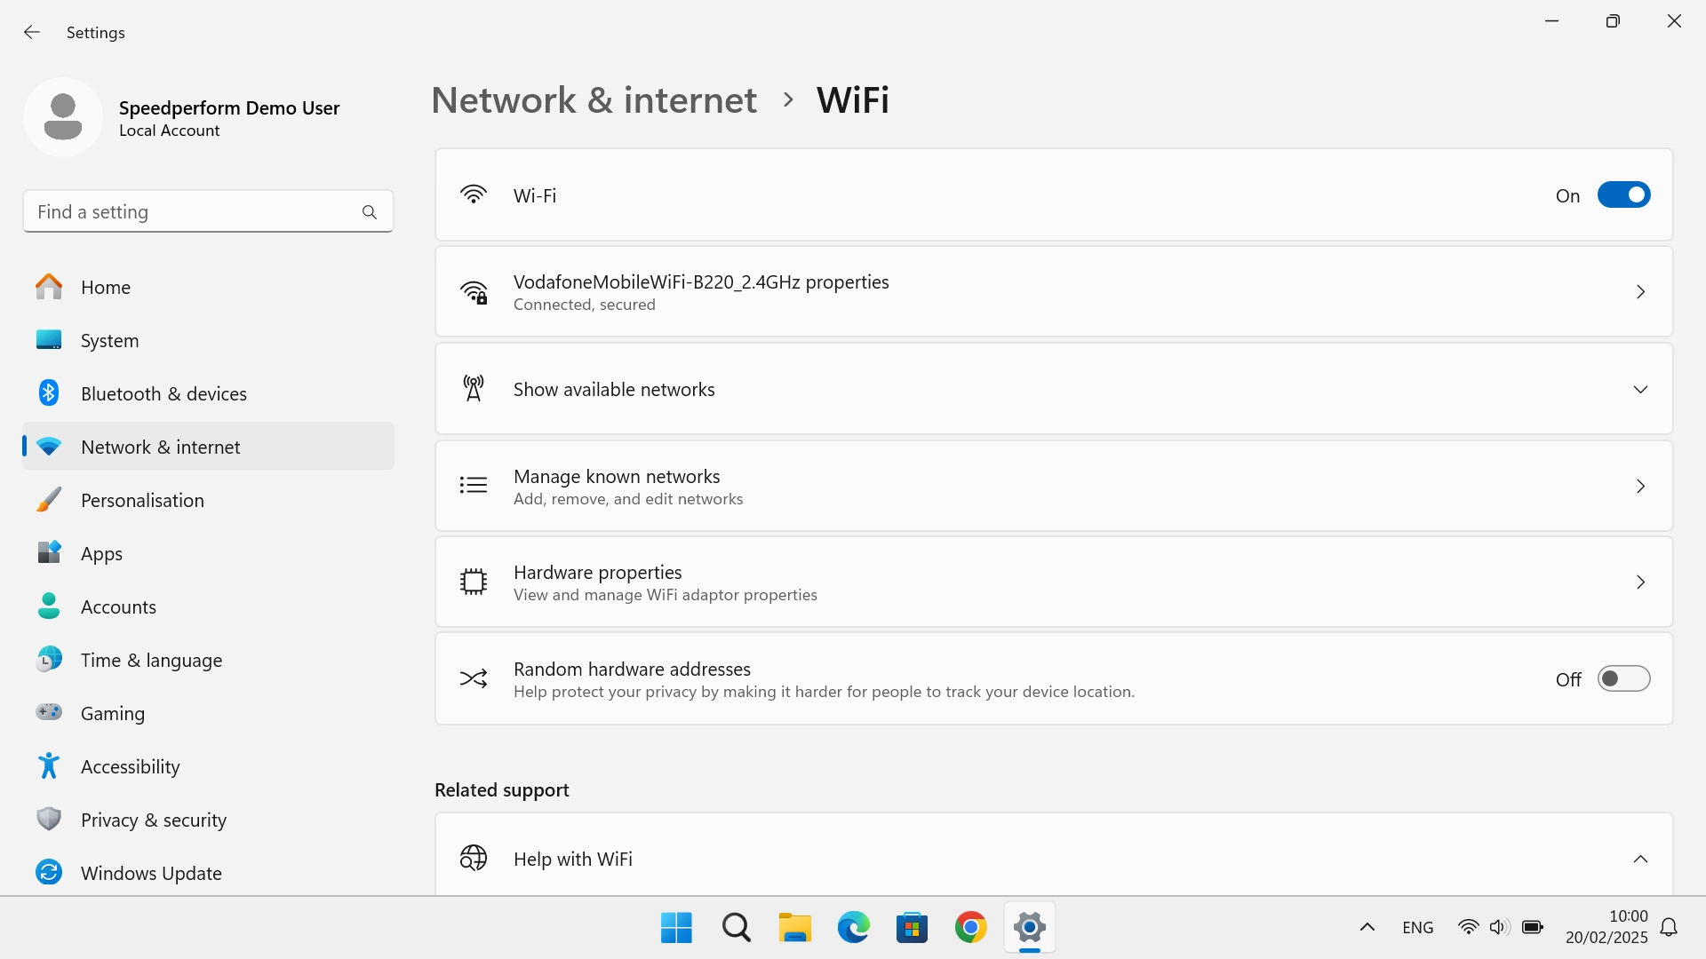1706x959 pixels.
Task: Enable Random hardware addresses
Action: click(1623, 678)
